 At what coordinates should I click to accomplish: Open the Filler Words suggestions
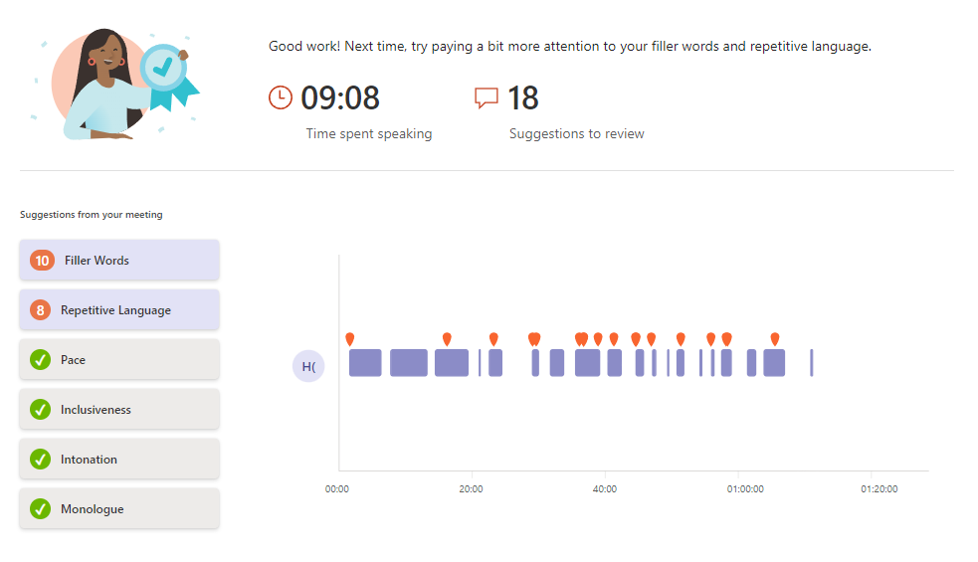pos(119,261)
